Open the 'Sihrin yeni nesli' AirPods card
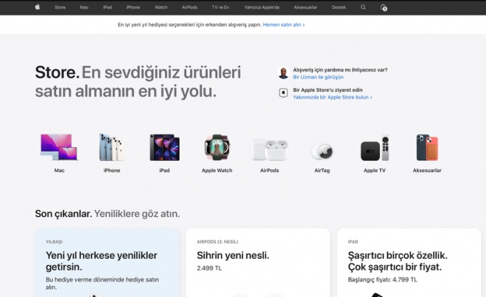Screen dimensions: 486x297 [258, 262]
